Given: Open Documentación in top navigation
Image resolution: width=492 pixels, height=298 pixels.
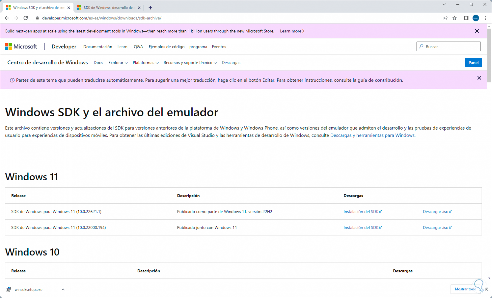Looking at the screenshot, I should [98, 47].
